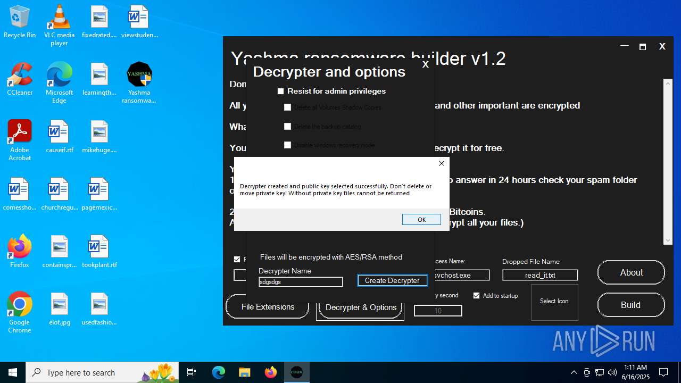Click the Windows Start button
681x383 pixels.
13,372
